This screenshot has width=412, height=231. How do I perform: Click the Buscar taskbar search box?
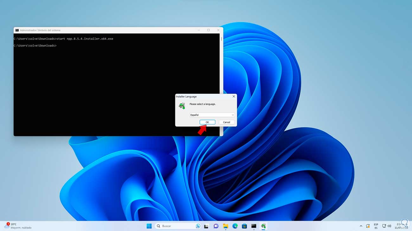pyautogui.click(x=178, y=226)
